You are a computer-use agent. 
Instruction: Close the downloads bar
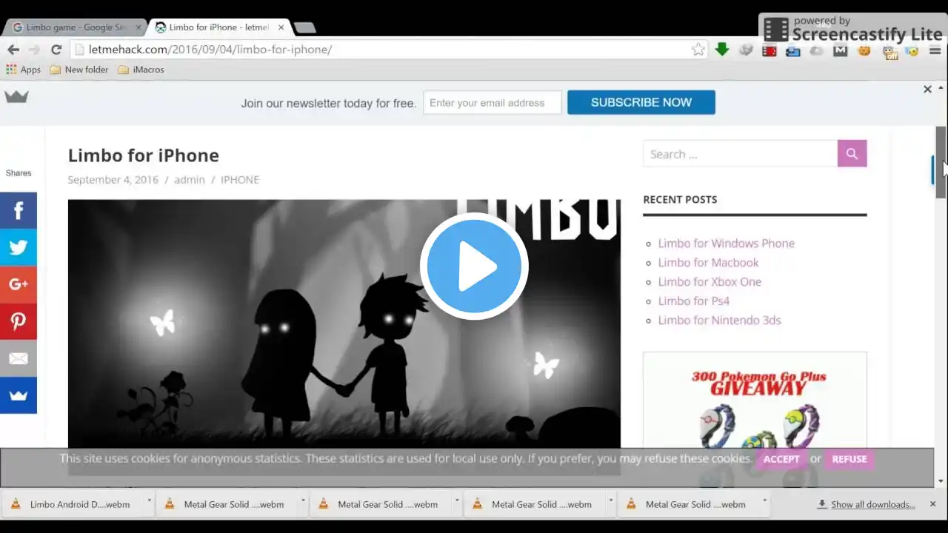[932, 504]
